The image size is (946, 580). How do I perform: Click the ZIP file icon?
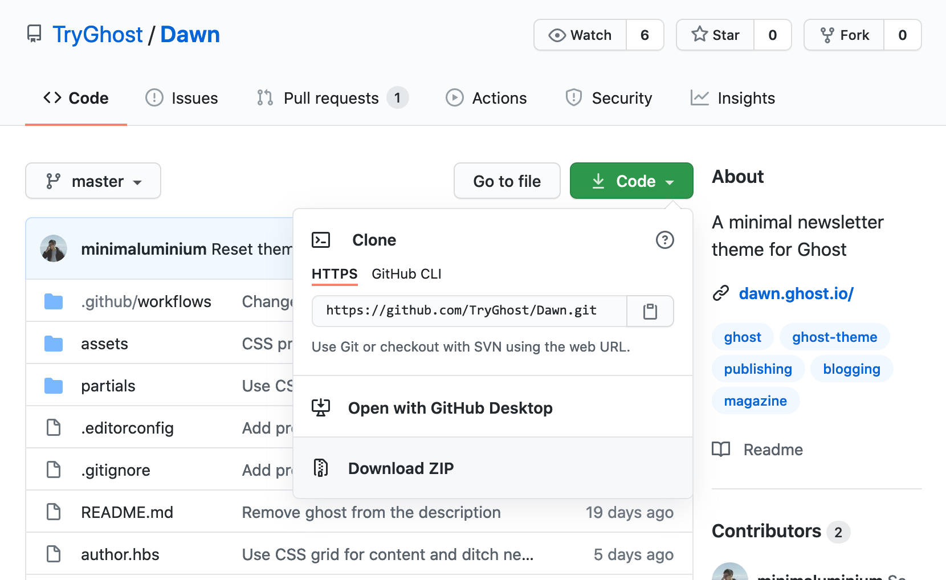click(321, 468)
